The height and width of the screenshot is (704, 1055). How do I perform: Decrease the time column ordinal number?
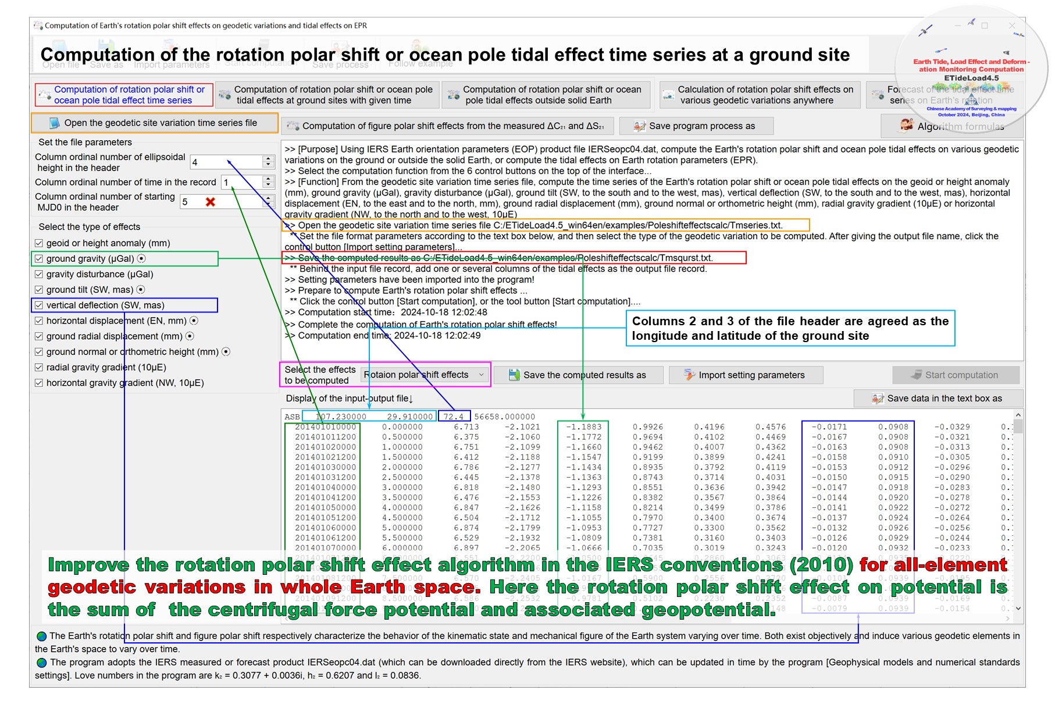coord(268,186)
